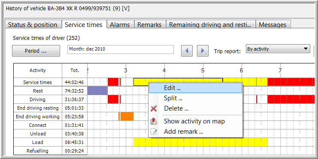Click the Period ... button
The height and width of the screenshot is (159, 318).
(x=36, y=51)
